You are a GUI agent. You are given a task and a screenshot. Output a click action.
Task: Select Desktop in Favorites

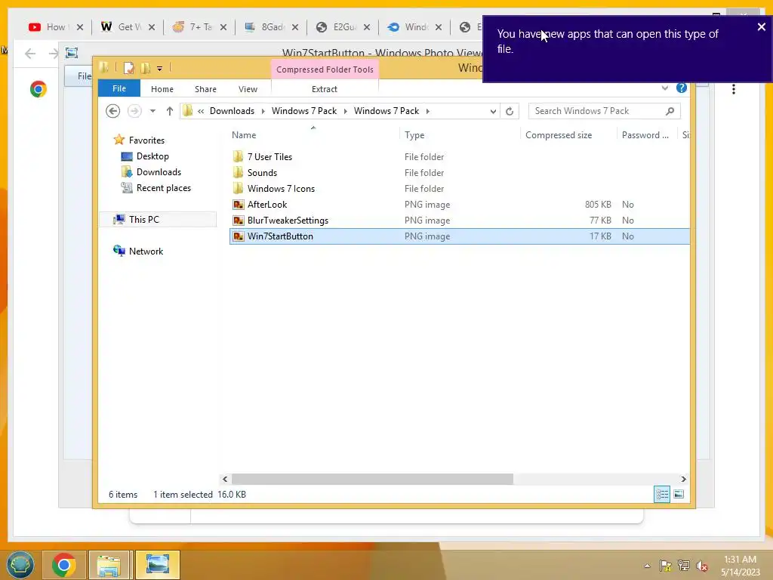point(152,156)
